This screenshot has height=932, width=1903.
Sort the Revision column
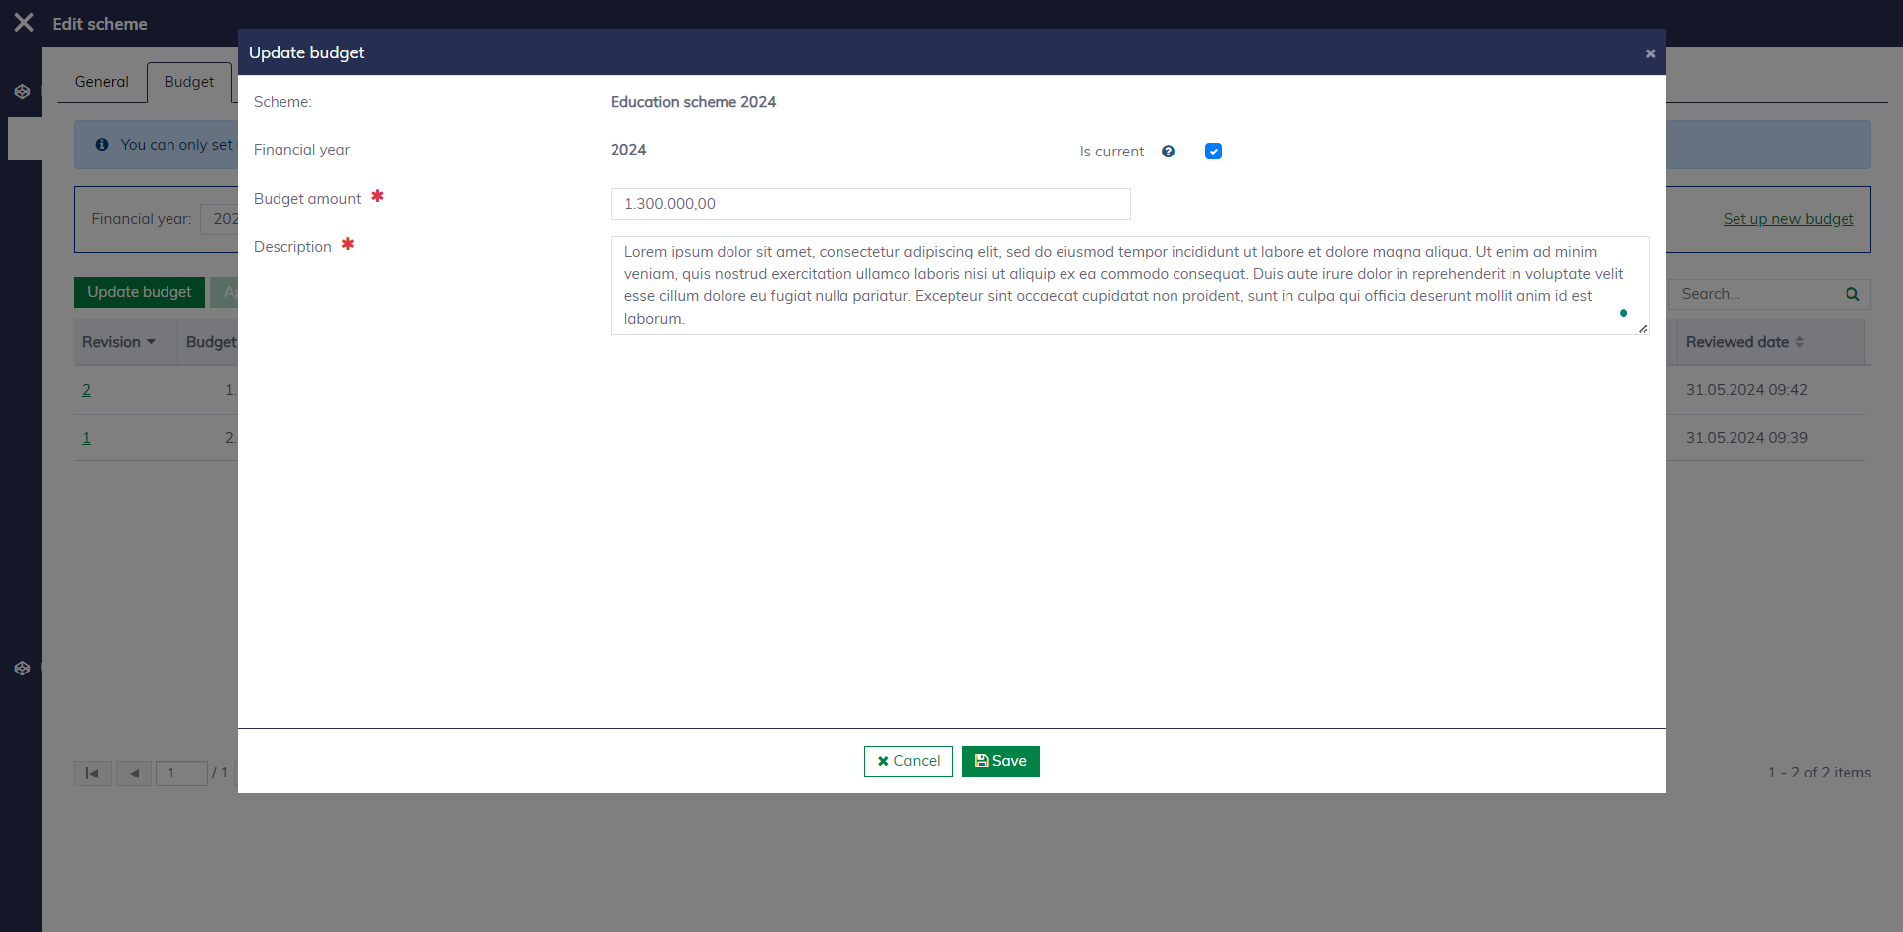click(x=118, y=342)
